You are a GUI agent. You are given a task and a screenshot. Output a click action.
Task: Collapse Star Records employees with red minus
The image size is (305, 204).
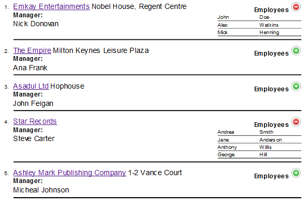pyautogui.click(x=296, y=122)
